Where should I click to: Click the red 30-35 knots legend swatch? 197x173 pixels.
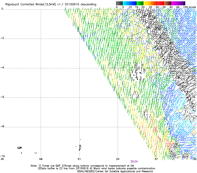161,3
